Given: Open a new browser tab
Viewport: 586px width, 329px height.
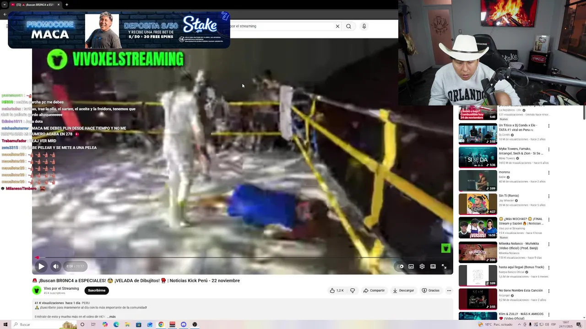Looking at the screenshot, I should point(67,5).
